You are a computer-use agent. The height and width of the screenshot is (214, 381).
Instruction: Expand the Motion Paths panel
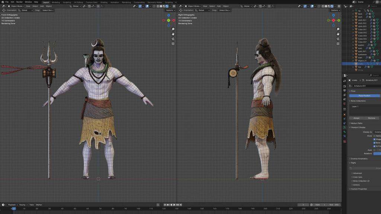[x=356, y=123]
